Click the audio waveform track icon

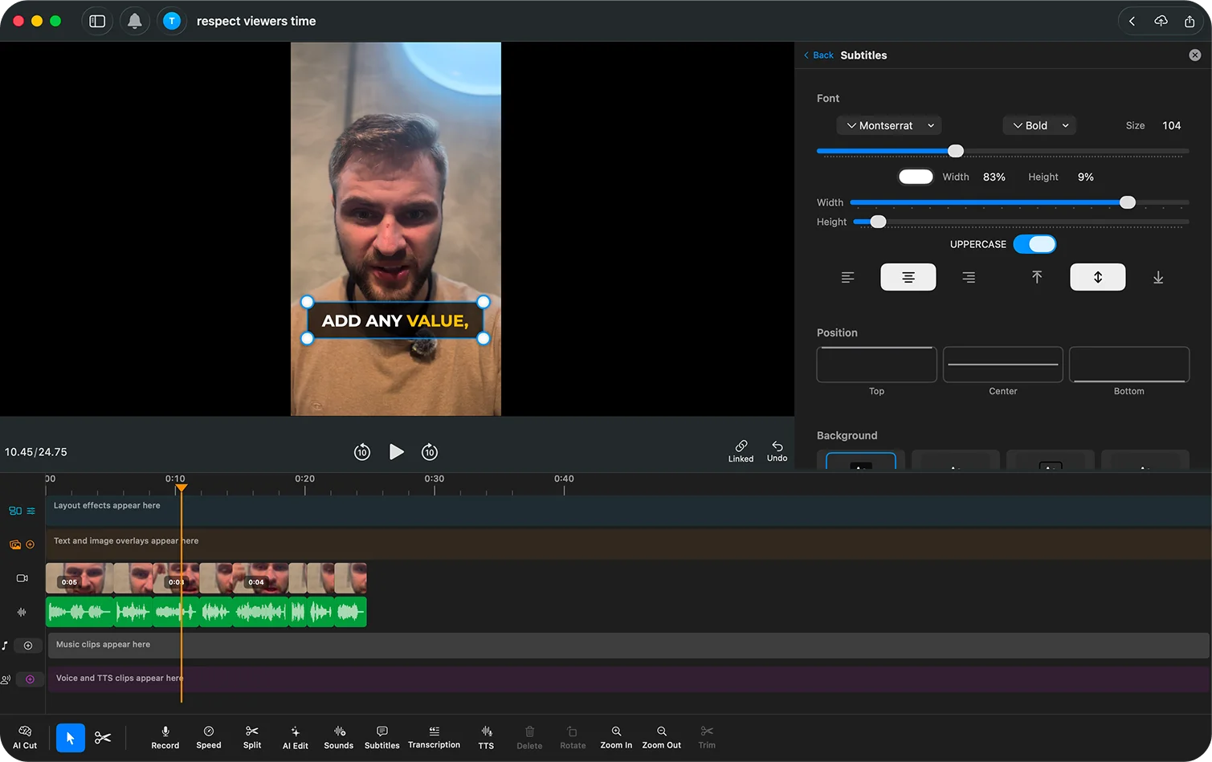(x=22, y=612)
